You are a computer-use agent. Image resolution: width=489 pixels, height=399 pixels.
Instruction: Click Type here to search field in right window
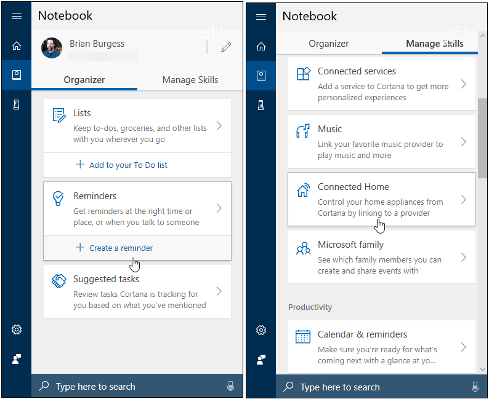pos(381,387)
